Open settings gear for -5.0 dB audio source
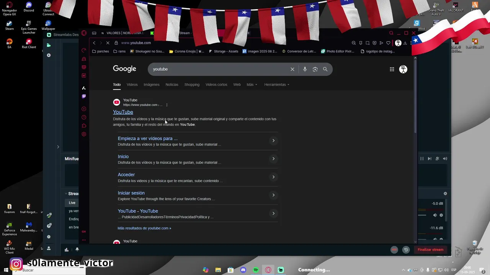490x275 pixels. pyautogui.click(x=441, y=215)
